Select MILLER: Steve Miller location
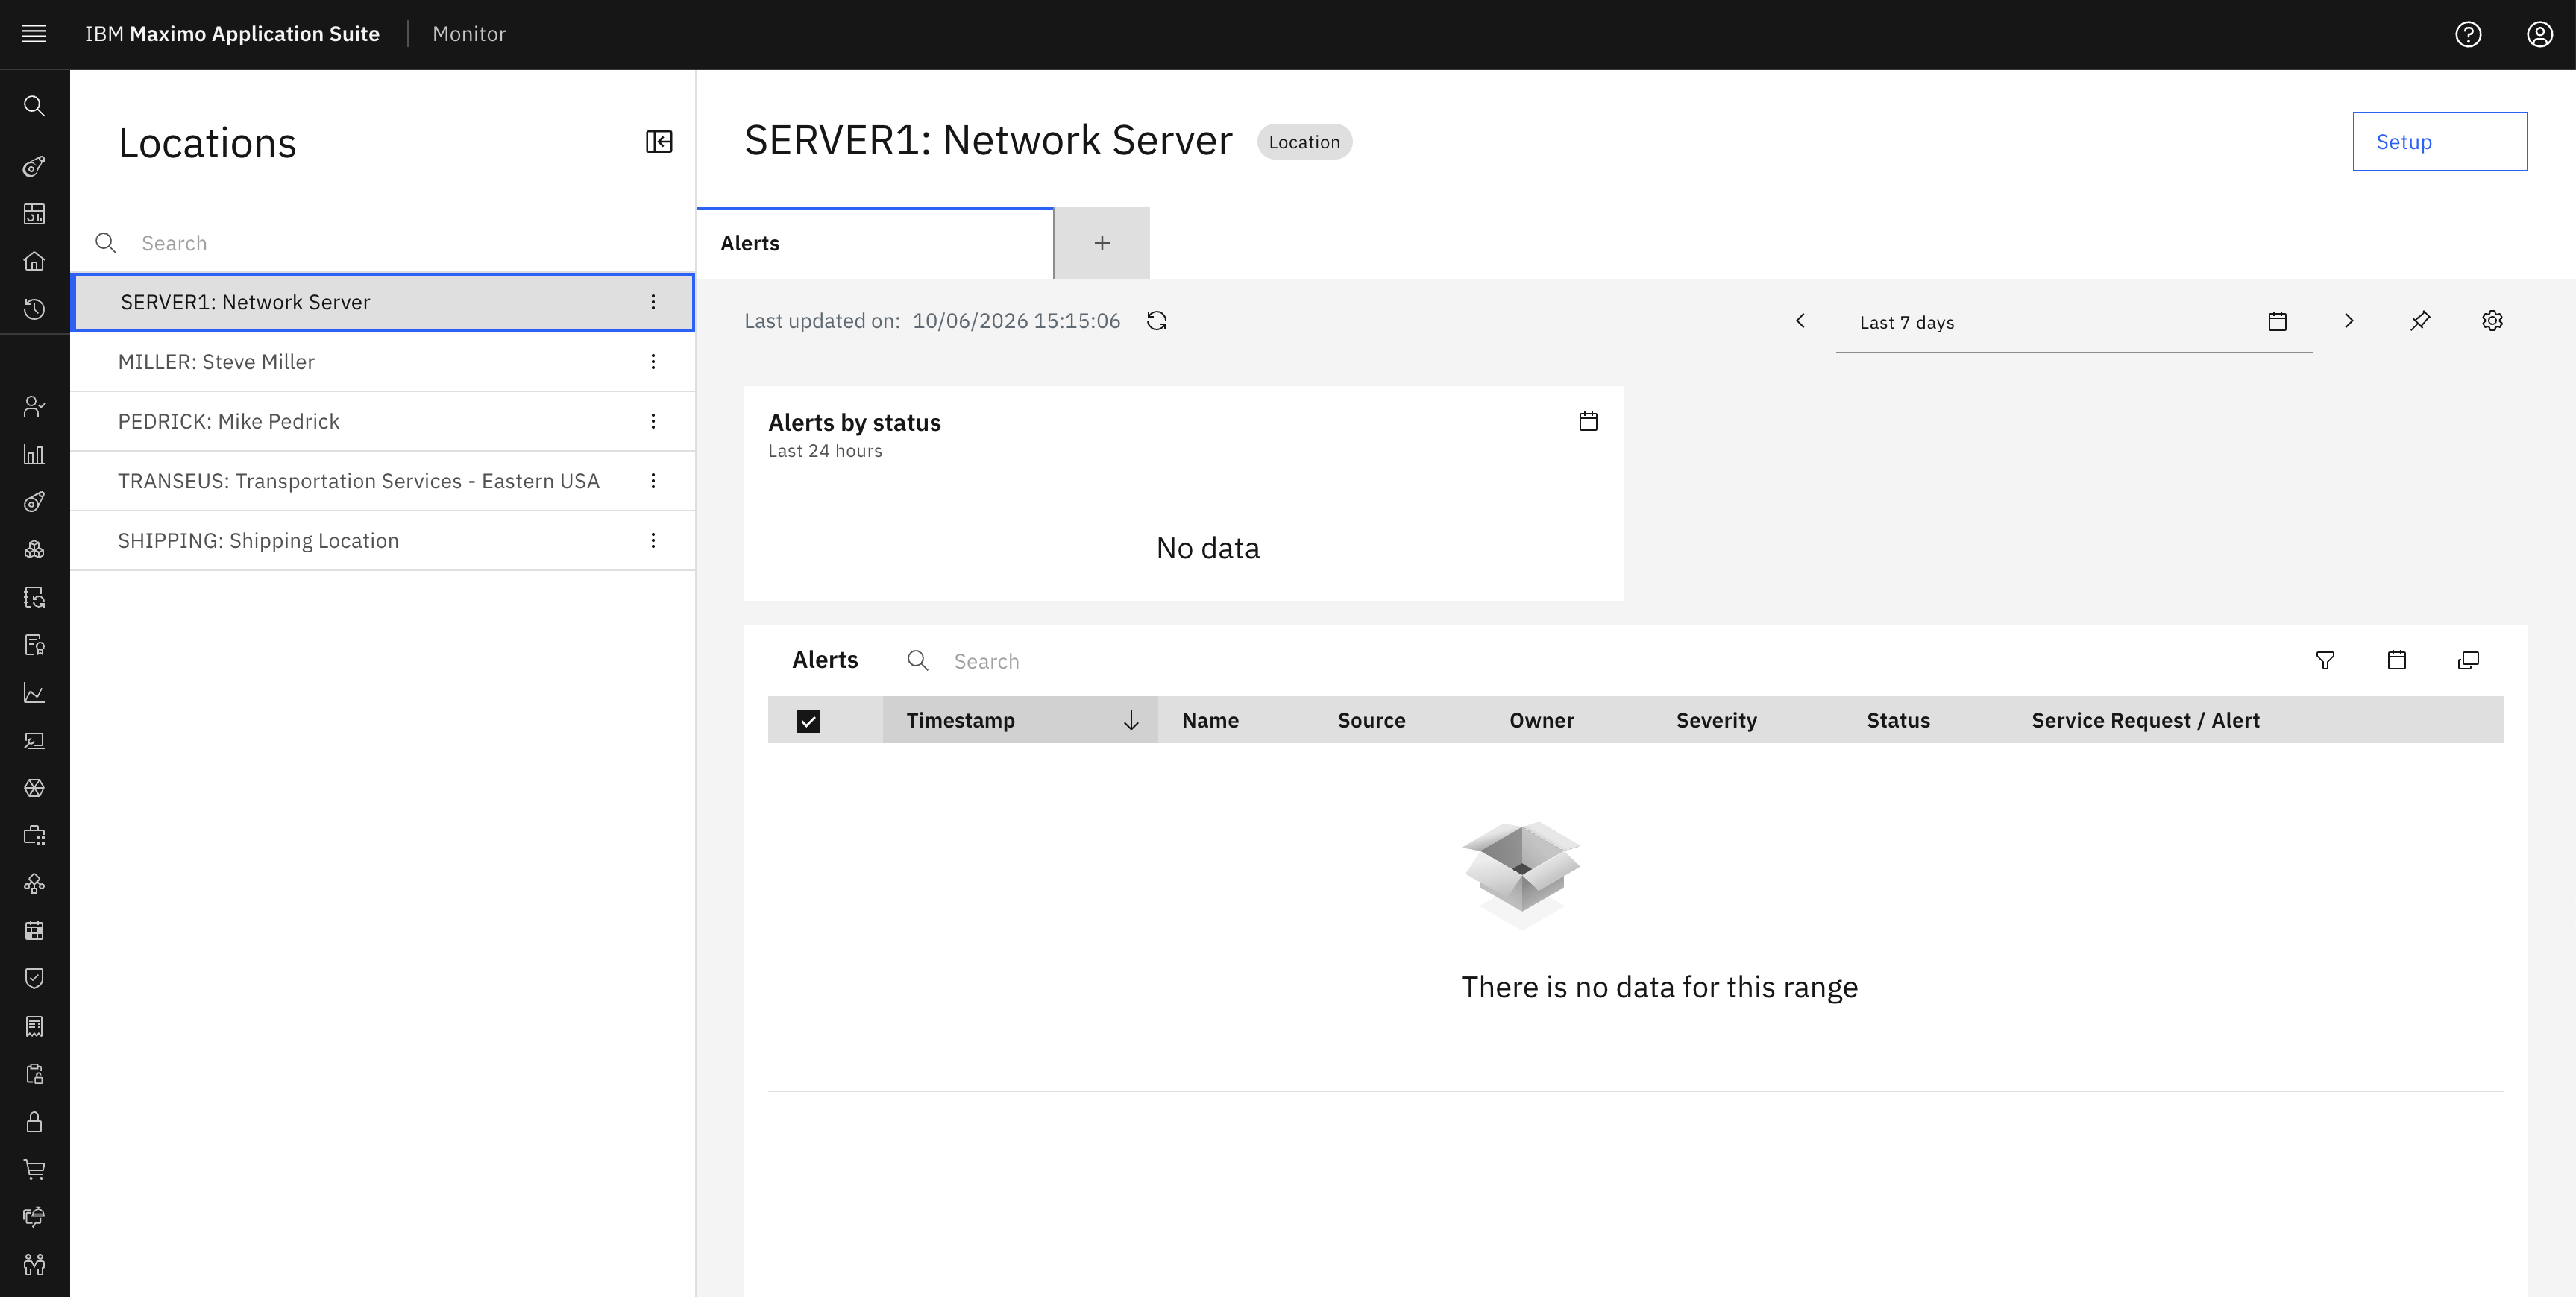 [x=383, y=362]
